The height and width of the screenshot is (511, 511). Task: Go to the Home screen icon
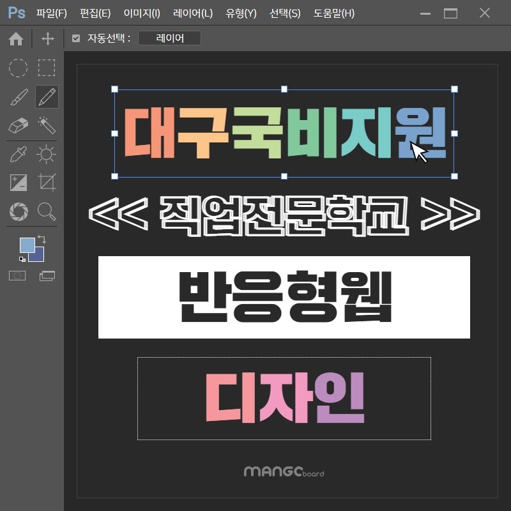click(x=16, y=39)
